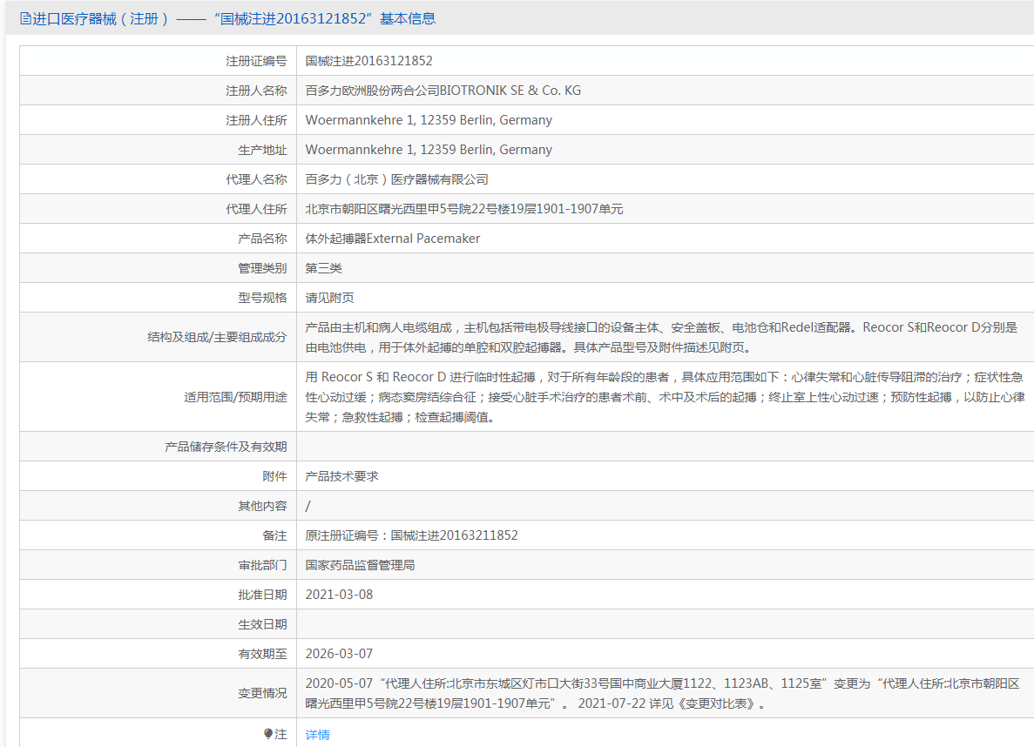Click the document icon beside the page title

25,18
